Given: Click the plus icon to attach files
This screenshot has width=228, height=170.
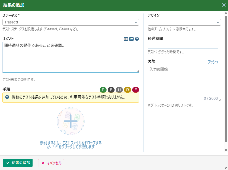Looking at the screenshot, I should point(71,121).
